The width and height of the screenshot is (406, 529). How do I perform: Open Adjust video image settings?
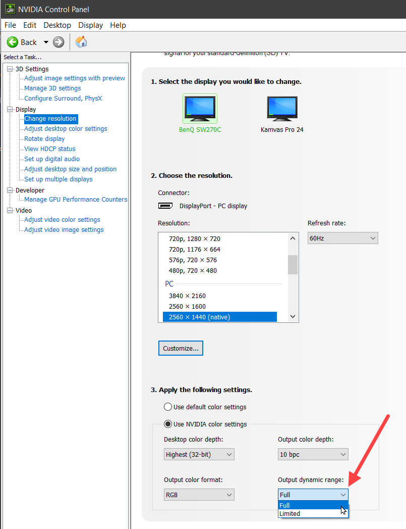click(x=64, y=230)
